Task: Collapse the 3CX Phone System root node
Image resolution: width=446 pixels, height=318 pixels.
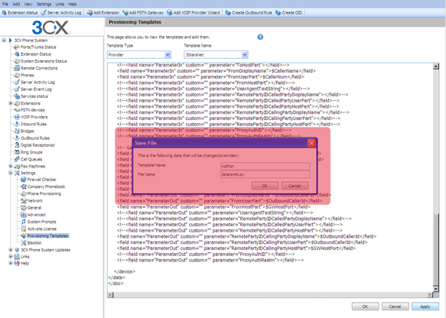Action: (4, 41)
